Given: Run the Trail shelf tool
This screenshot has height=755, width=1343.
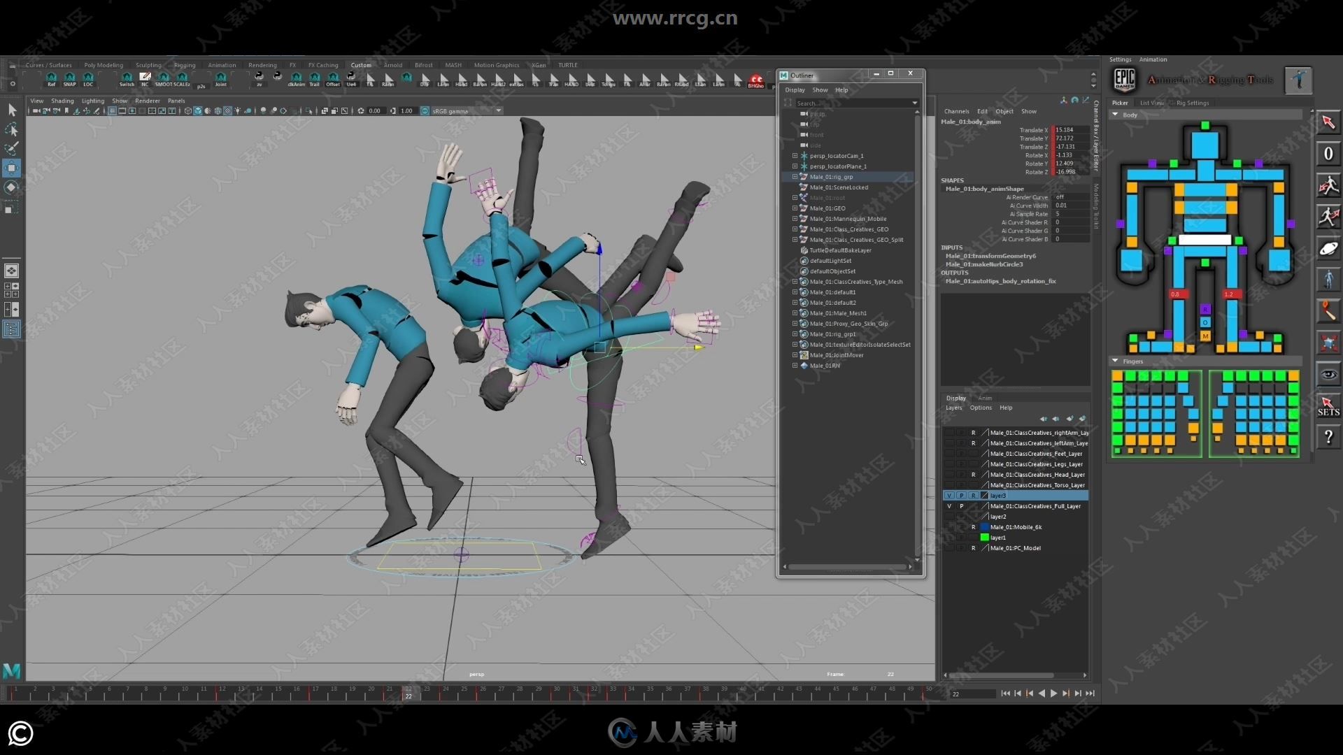Looking at the screenshot, I should tap(315, 79).
